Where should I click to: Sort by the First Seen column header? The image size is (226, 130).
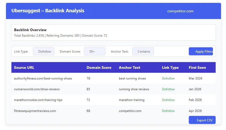click(197, 67)
